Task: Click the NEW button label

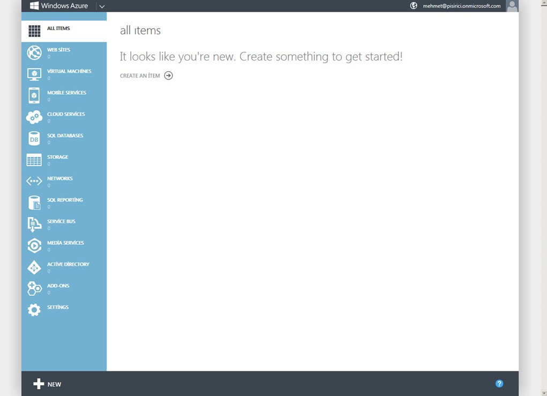Action: (x=54, y=384)
